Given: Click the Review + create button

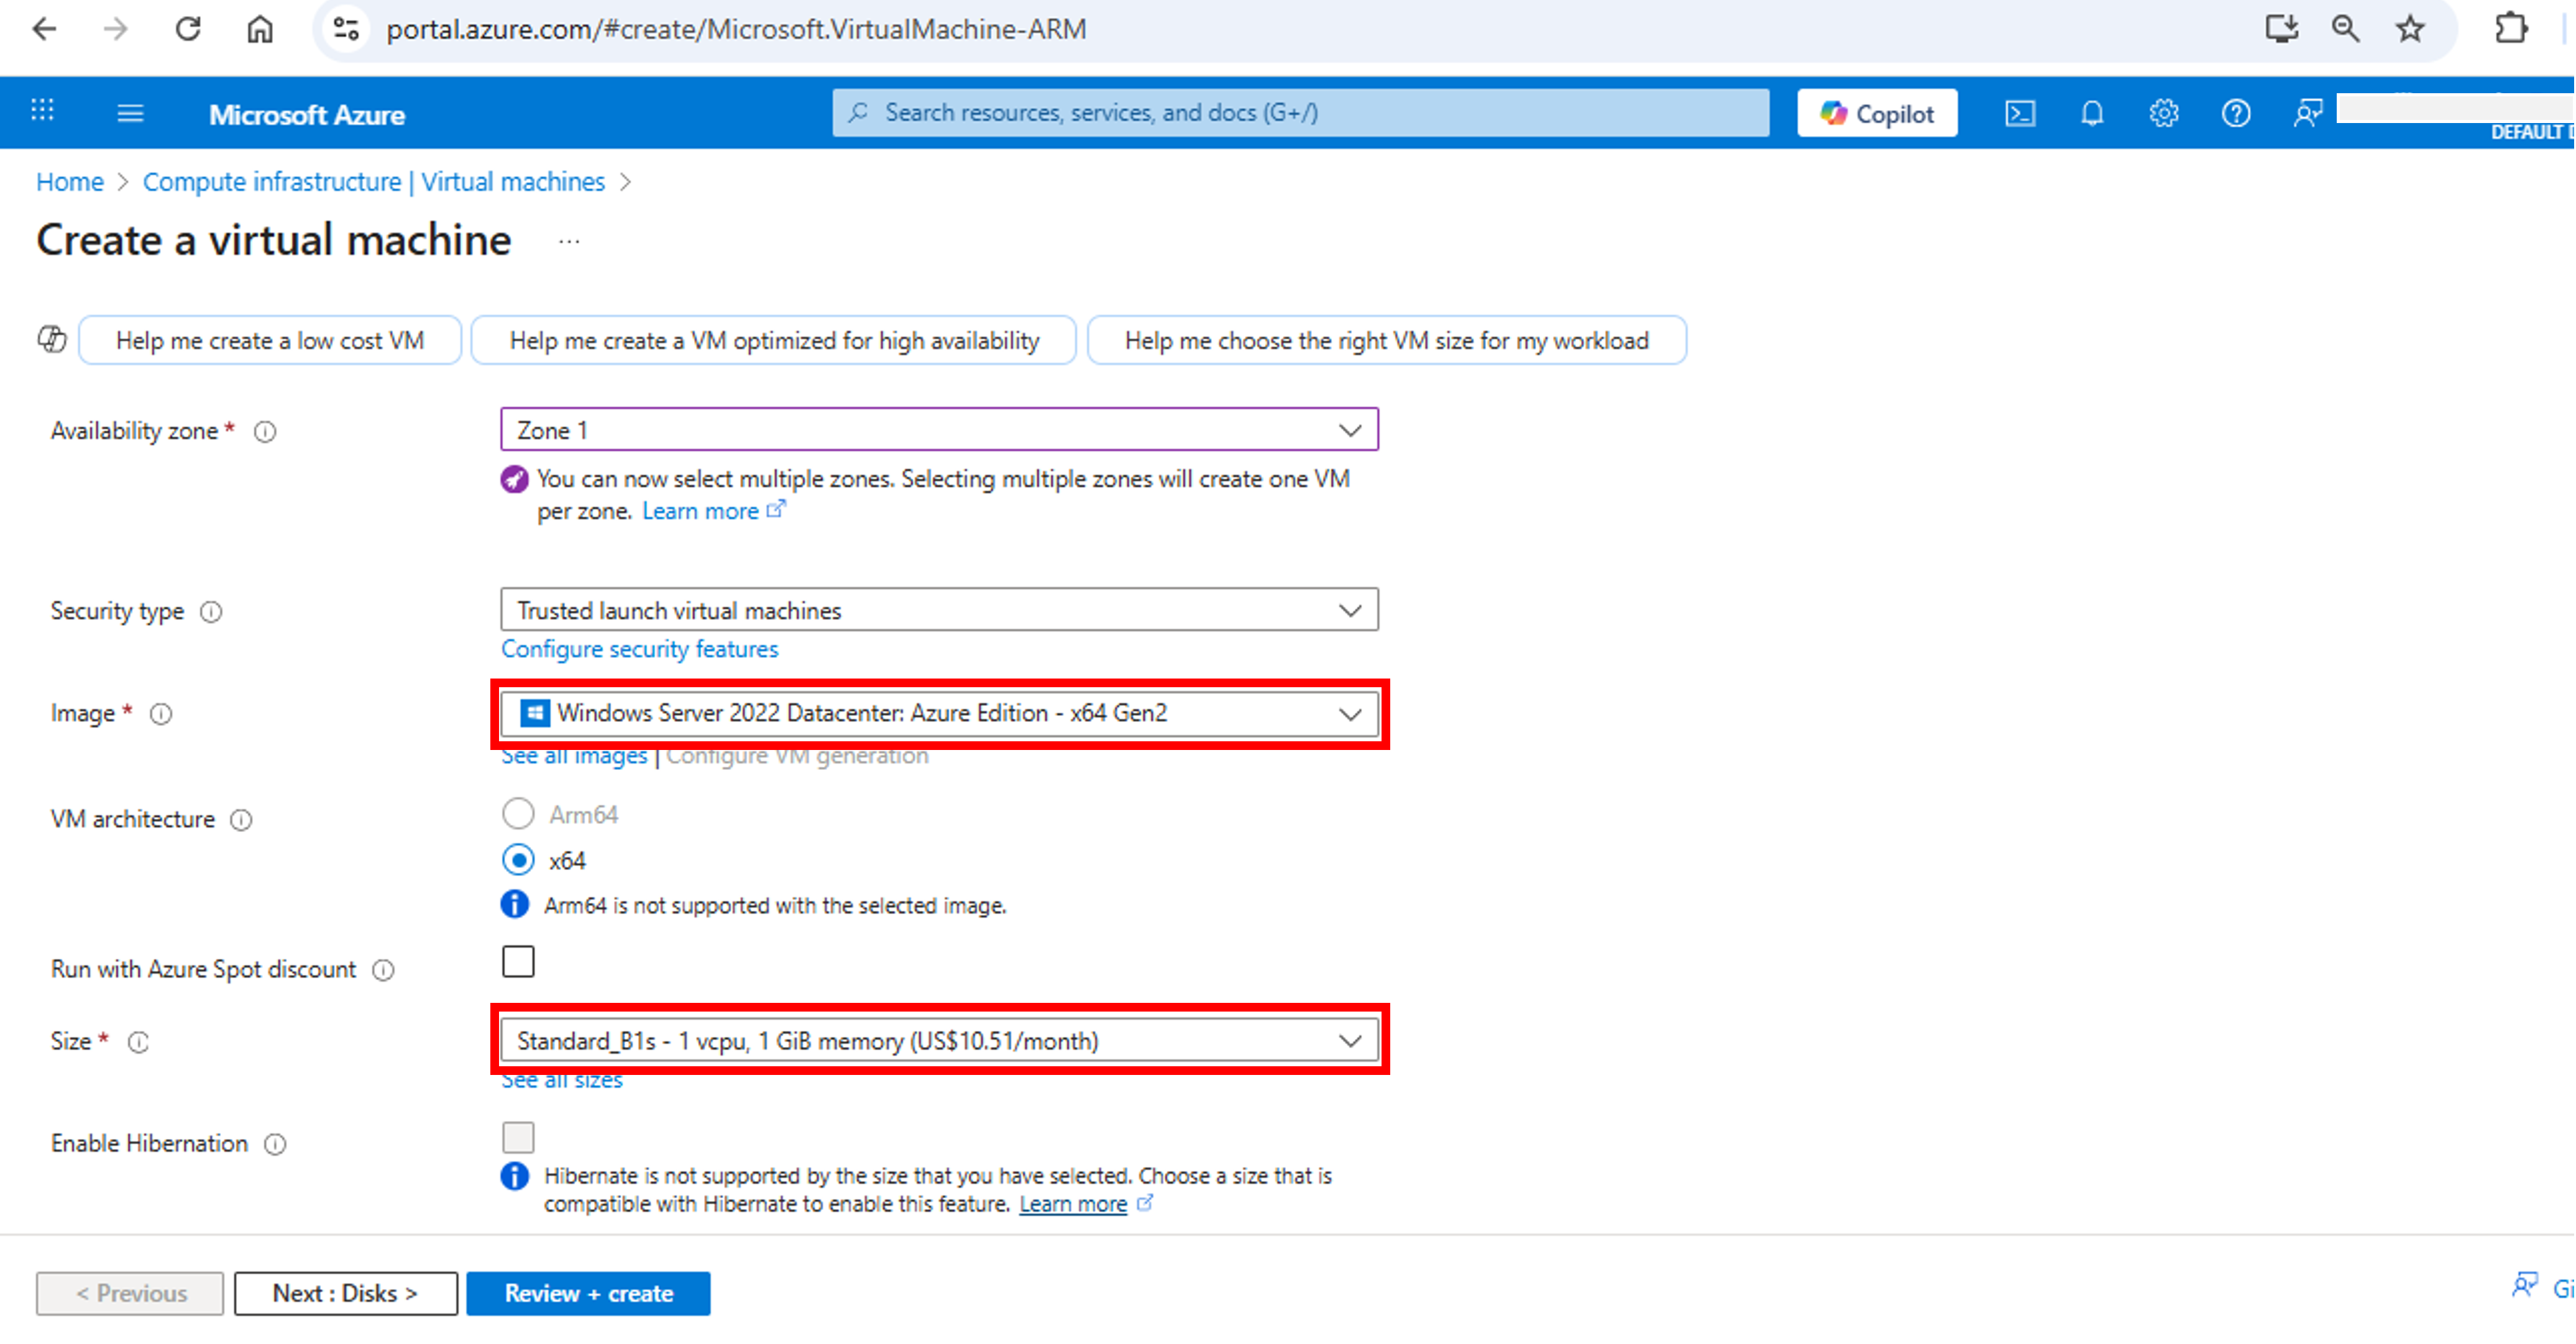Looking at the screenshot, I should click(x=588, y=1292).
